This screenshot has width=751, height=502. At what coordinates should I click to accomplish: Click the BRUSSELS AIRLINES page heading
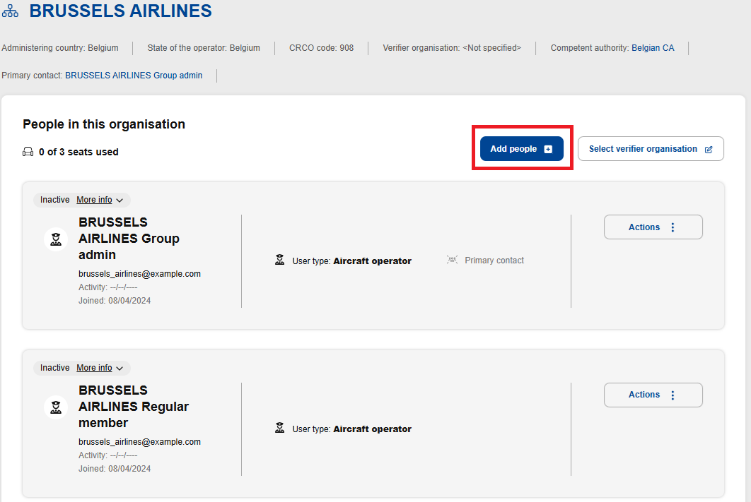[x=120, y=11]
